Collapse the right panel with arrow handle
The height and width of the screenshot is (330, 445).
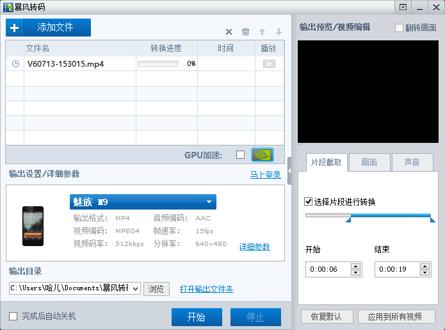(289, 170)
